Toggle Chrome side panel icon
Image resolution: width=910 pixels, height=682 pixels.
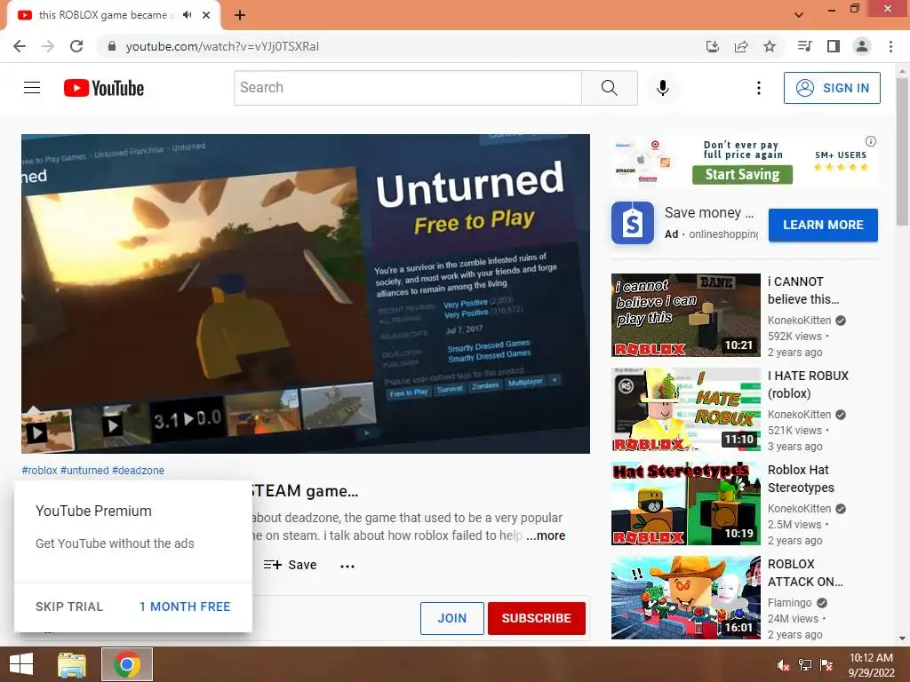pos(834,46)
